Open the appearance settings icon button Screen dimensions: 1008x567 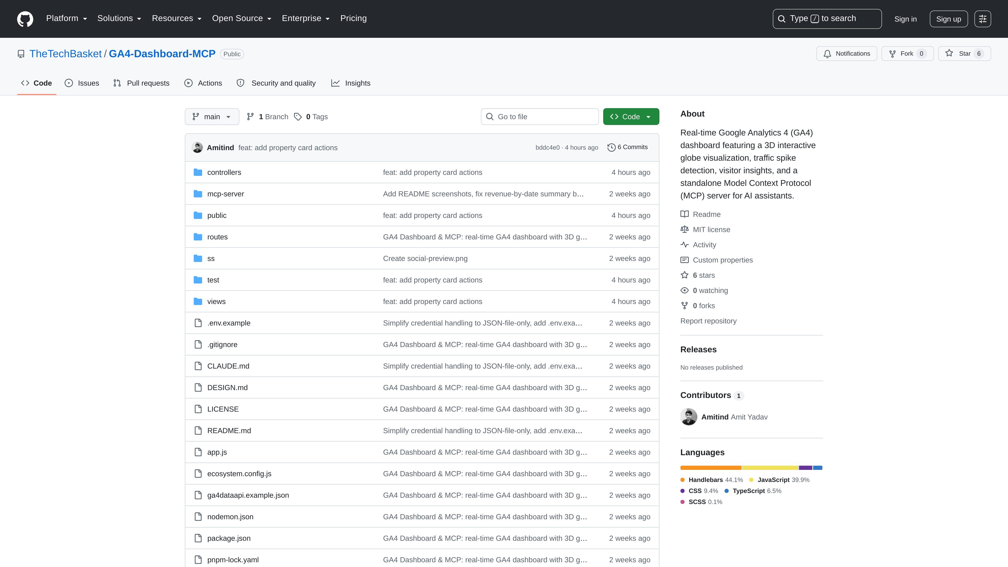pos(983,19)
